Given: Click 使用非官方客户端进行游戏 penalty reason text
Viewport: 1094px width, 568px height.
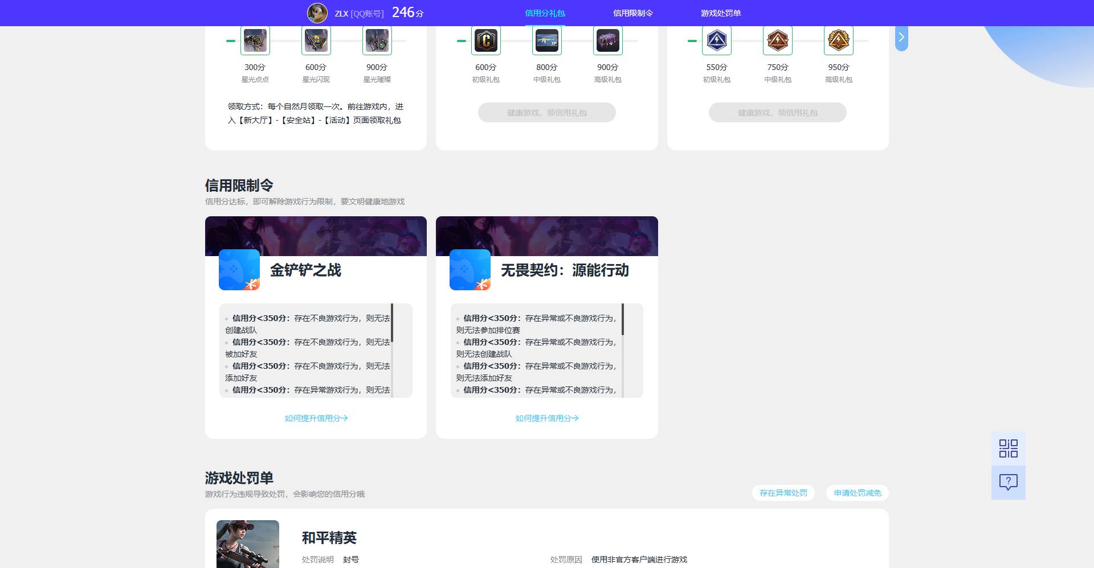Looking at the screenshot, I should point(639,559).
